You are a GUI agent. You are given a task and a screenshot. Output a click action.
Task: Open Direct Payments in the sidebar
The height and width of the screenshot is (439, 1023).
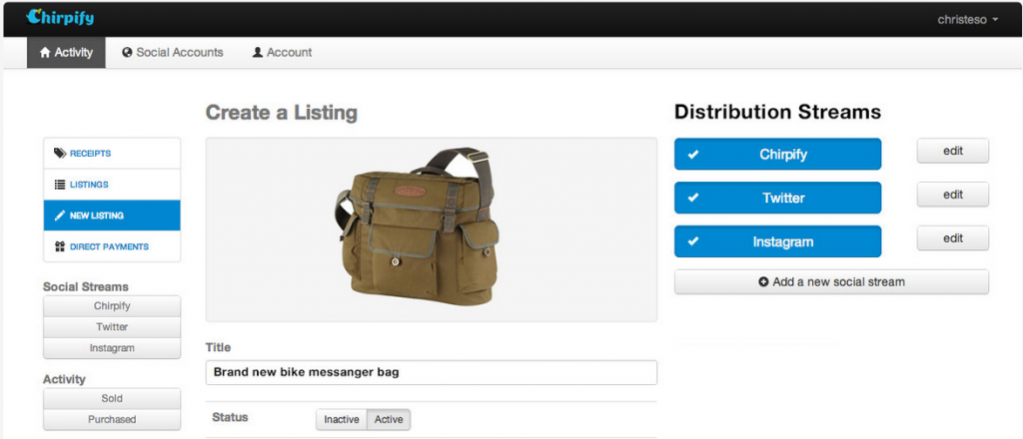[x=112, y=246]
